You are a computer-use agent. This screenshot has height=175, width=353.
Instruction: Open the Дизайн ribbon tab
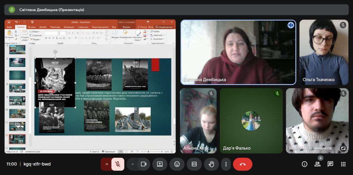(x=43, y=27)
